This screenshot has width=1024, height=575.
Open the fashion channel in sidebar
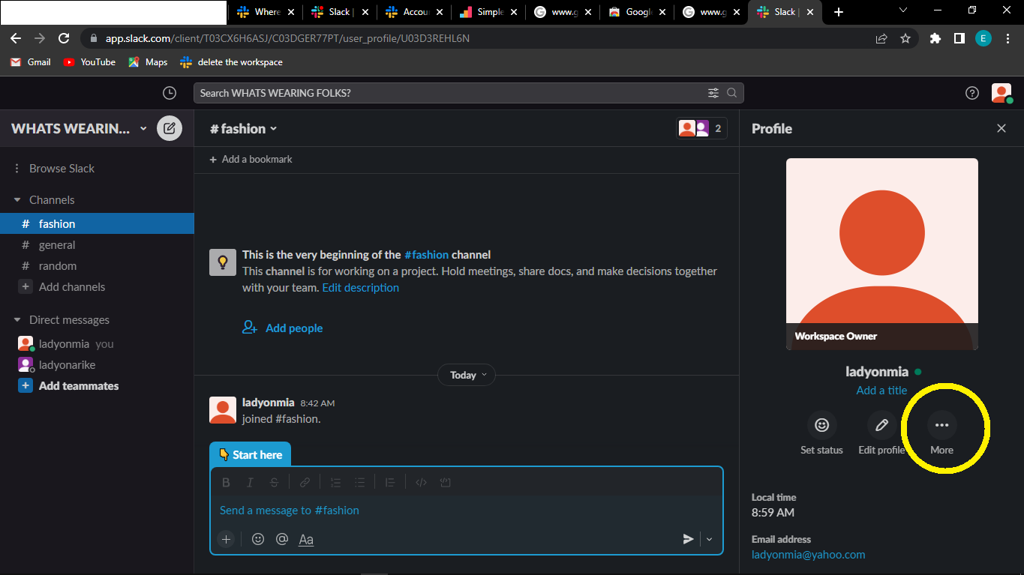pos(97,223)
